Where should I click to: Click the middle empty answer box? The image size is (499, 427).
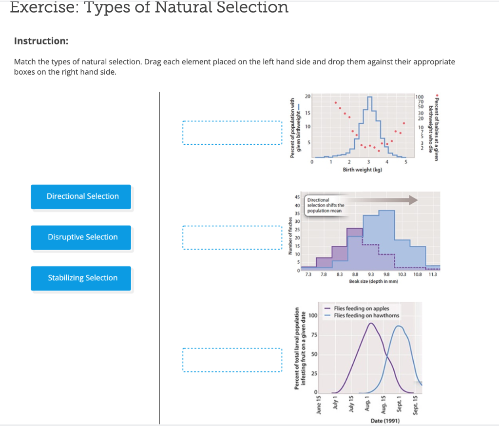point(232,237)
